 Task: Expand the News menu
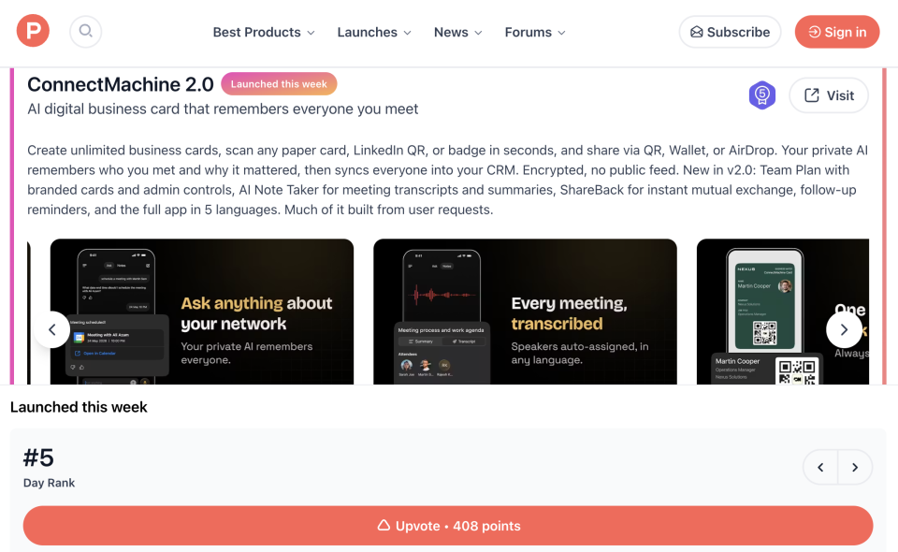pyautogui.click(x=457, y=32)
